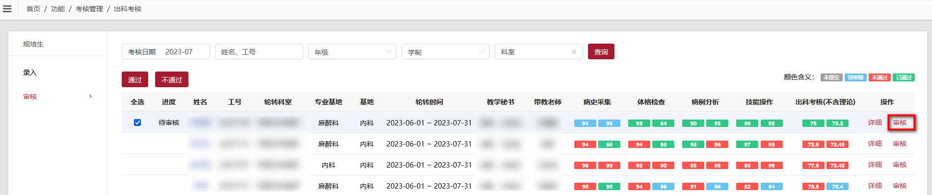This screenshot has height=195, width=932.
Task: Click the 姓名 column header
Action: 200,102
